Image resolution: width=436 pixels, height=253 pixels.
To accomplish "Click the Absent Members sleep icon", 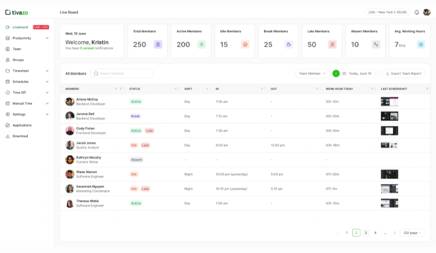I will (x=376, y=45).
